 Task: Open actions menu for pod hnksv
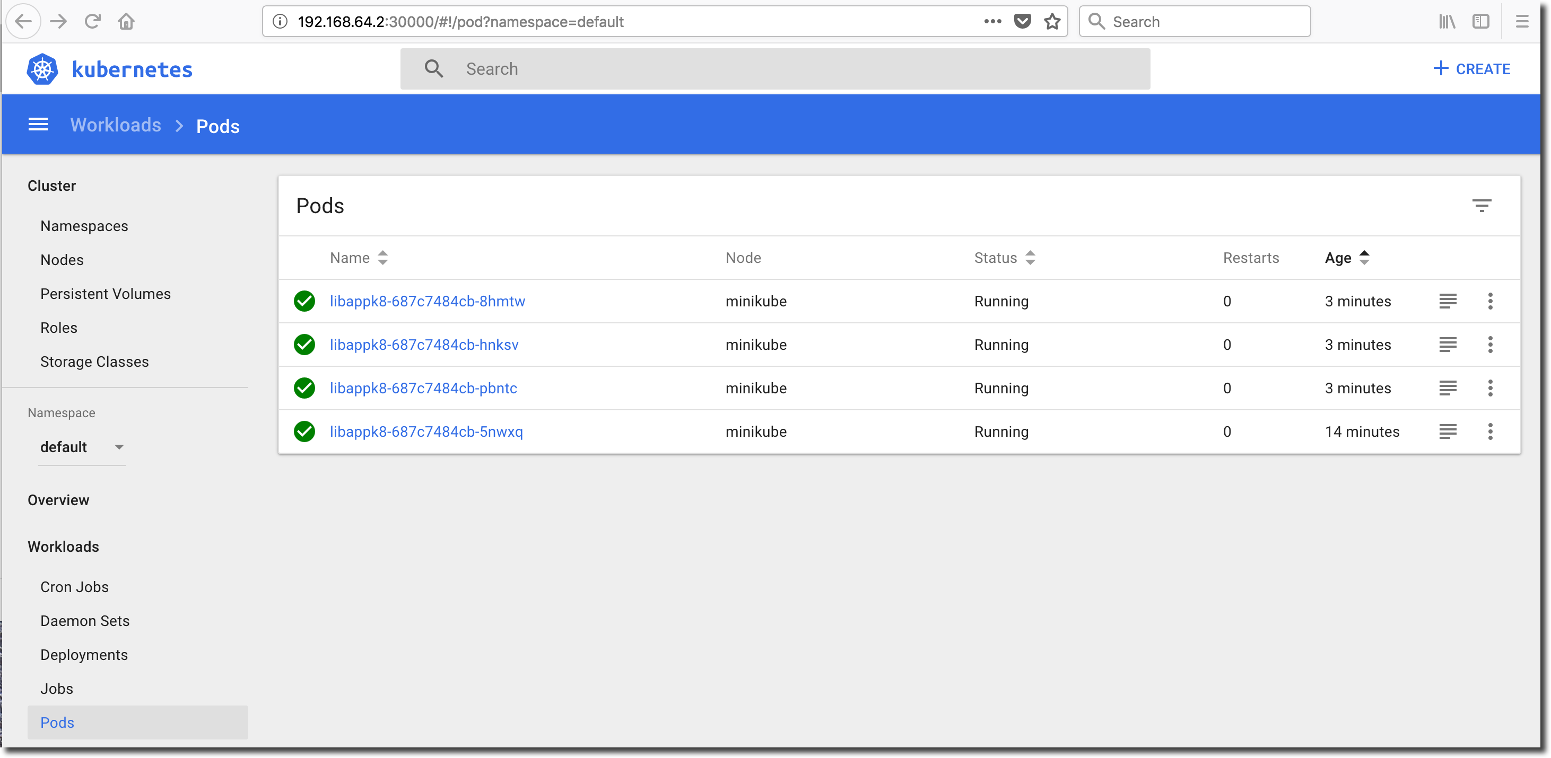[x=1489, y=344]
